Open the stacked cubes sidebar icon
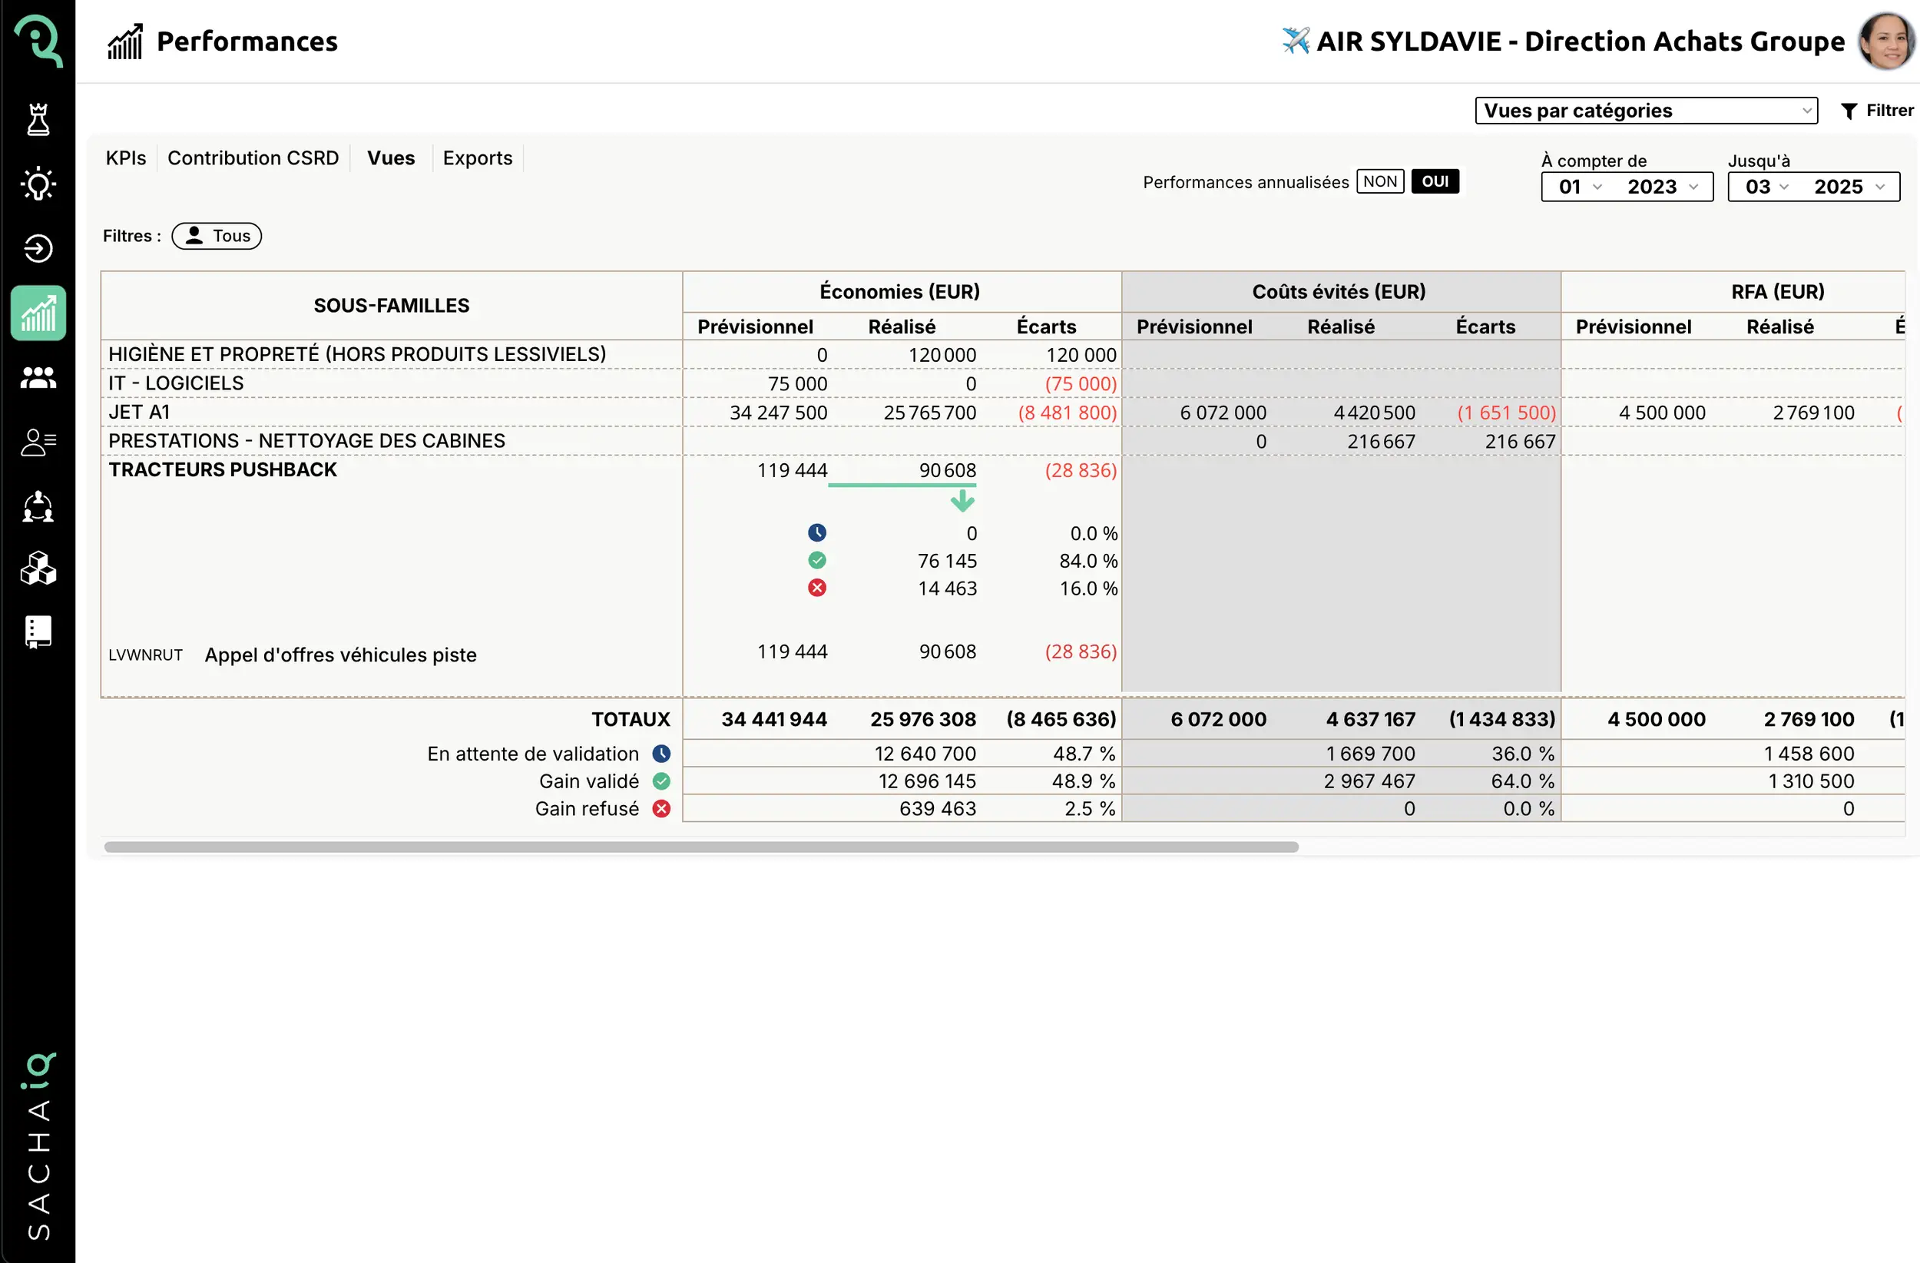 coord(38,569)
